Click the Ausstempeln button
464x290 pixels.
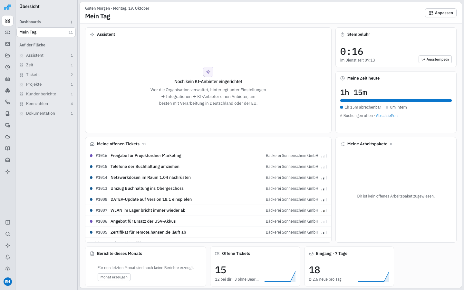(x=435, y=59)
